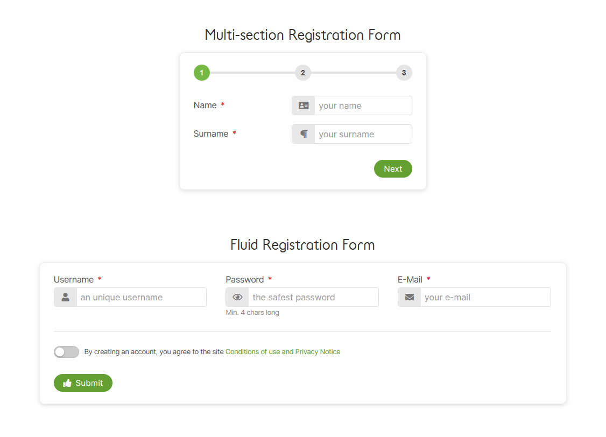The height and width of the screenshot is (437, 606).
Task: Toggle the terms agreement switch
Action: click(x=67, y=352)
